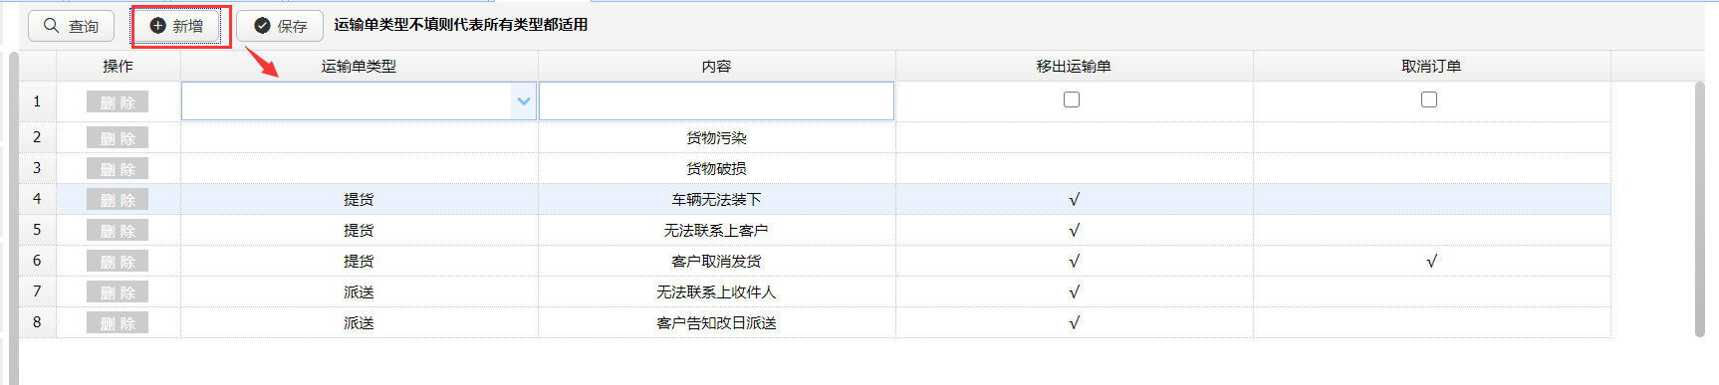Delete the 客户告知改日派送 row
The width and height of the screenshot is (1719, 385).
tap(118, 323)
